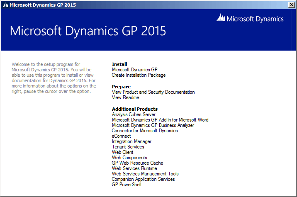Open Create Installation Package option

[x=139, y=75]
